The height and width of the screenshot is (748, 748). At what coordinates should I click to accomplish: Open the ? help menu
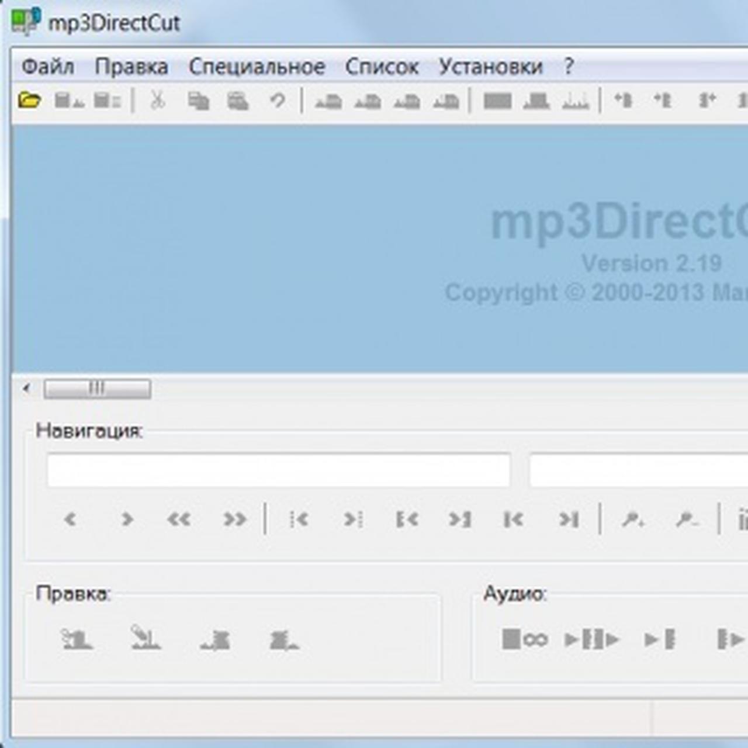[x=569, y=67]
